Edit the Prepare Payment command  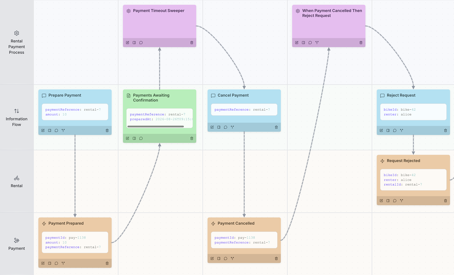coord(43,131)
